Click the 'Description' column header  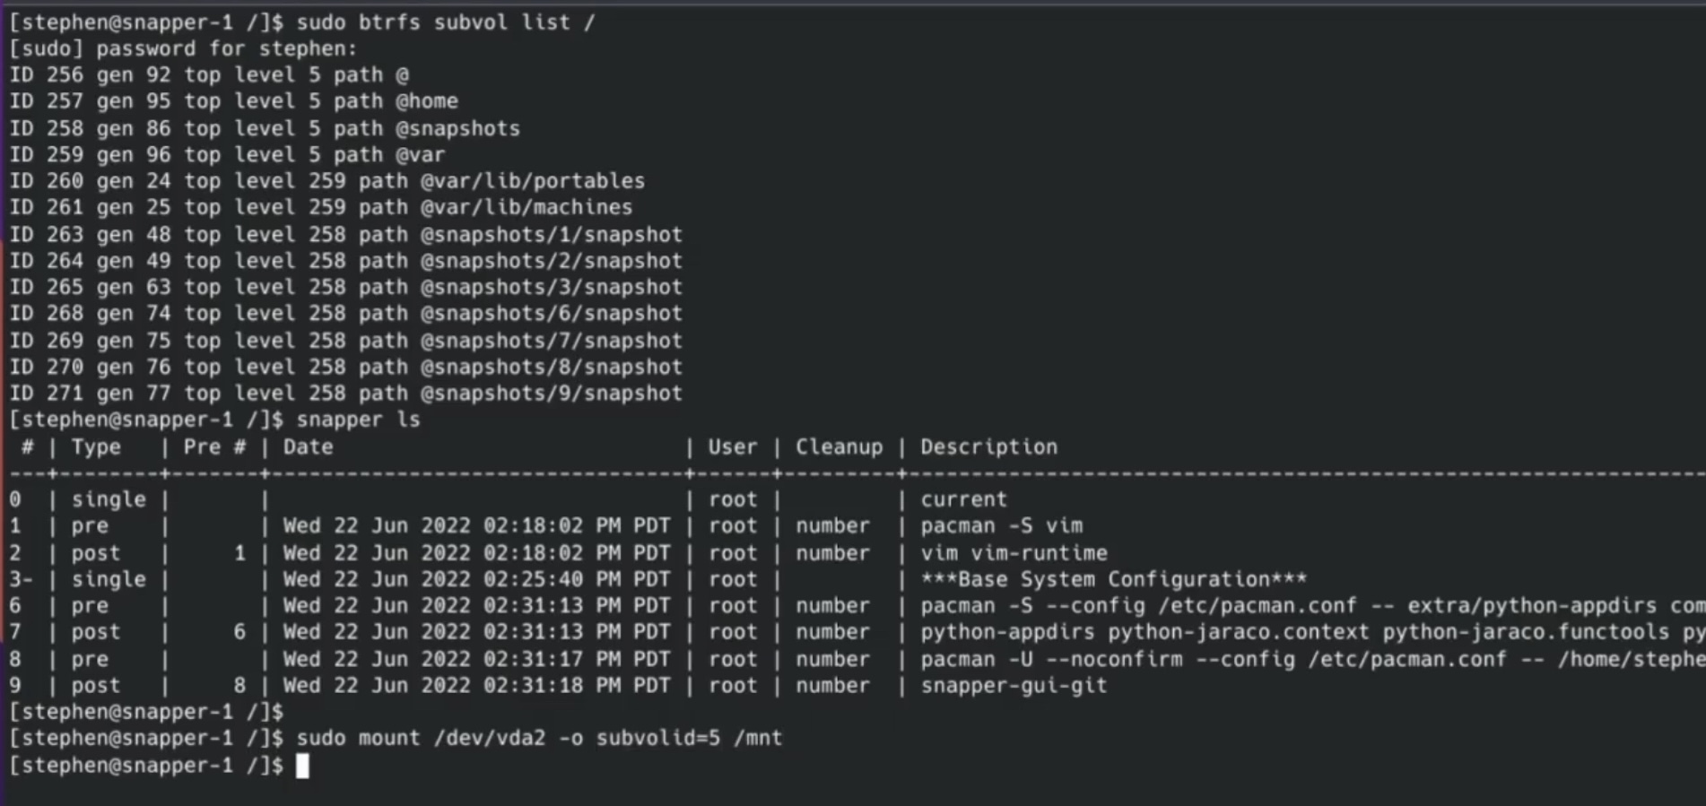tap(988, 446)
